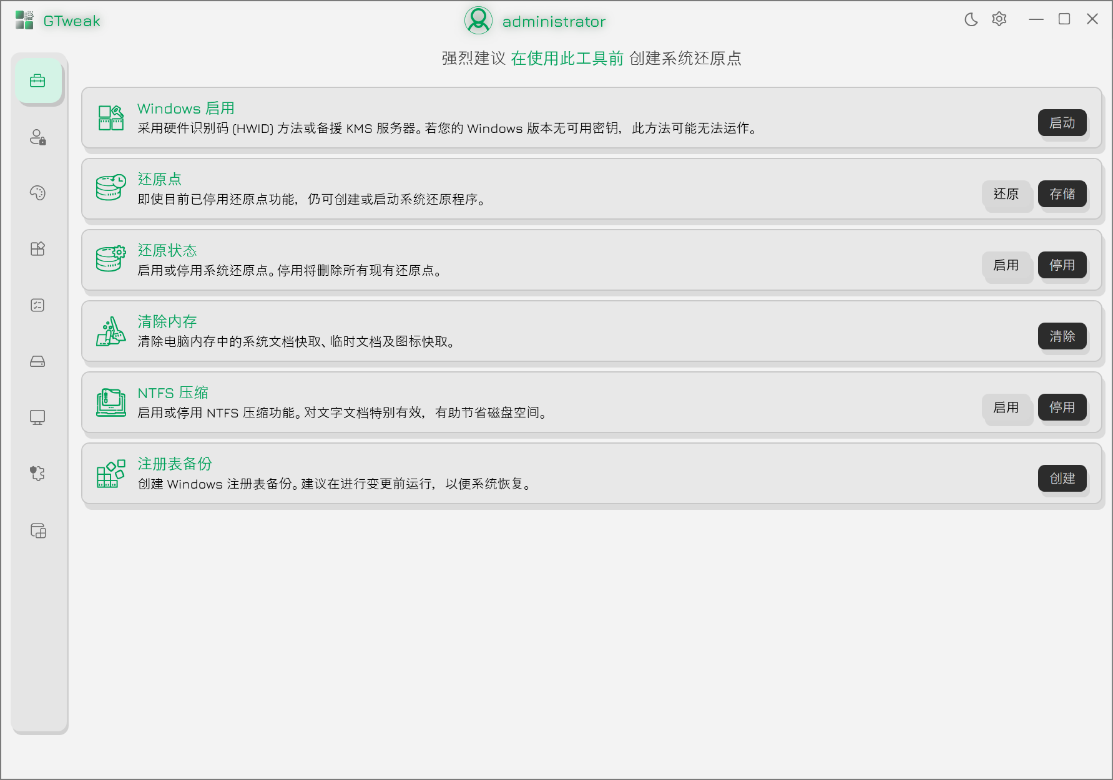Switch to dark mode via moon icon

(971, 20)
